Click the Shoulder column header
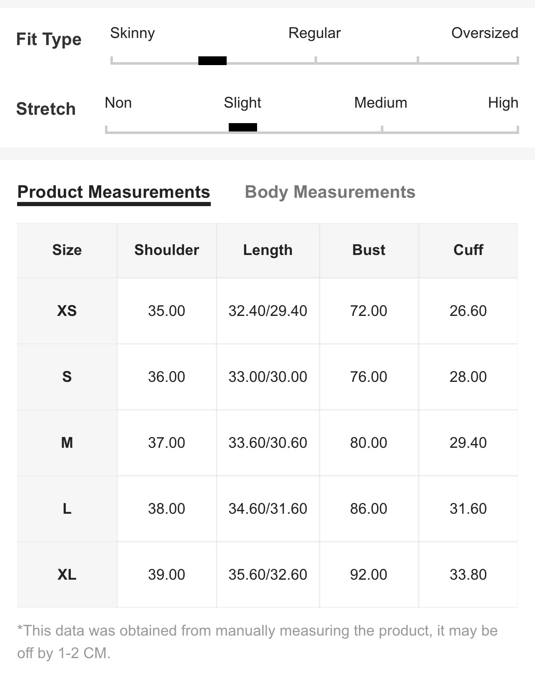The width and height of the screenshot is (535, 679). point(167,250)
